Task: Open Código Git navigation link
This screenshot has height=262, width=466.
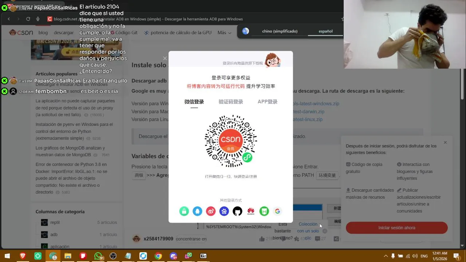Action: (124, 32)
